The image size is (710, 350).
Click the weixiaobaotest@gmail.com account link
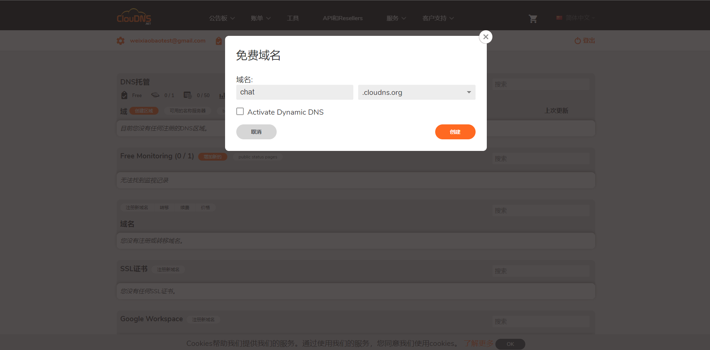point(167,41)
